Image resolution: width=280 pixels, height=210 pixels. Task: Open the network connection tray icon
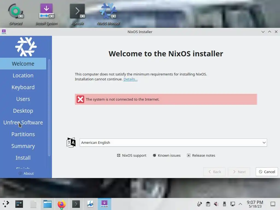(x=232, y=204)
